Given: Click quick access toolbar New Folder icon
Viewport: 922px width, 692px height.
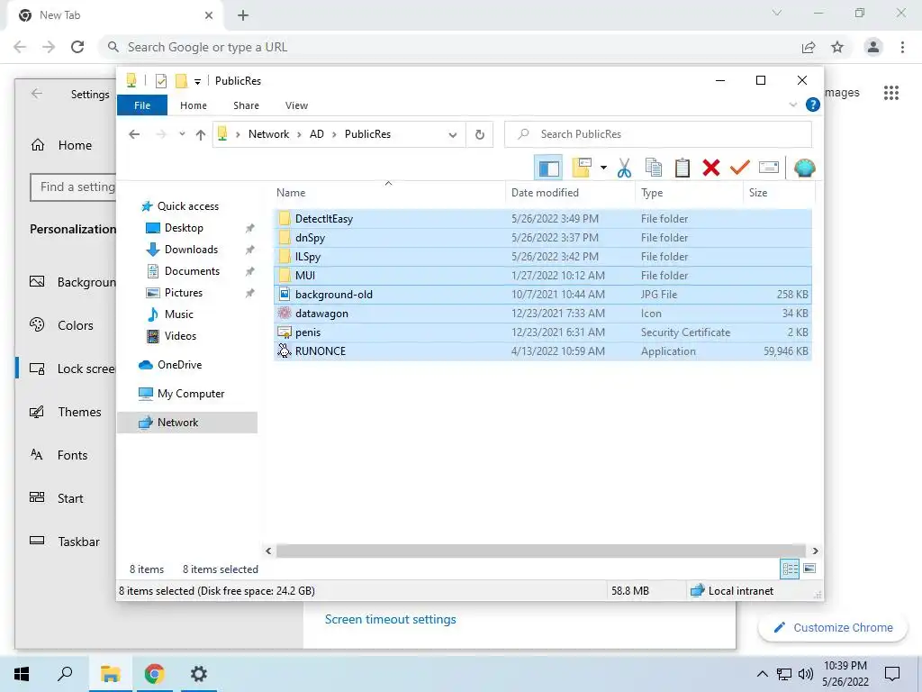Looking at the screenshot, I should (182, 80).
